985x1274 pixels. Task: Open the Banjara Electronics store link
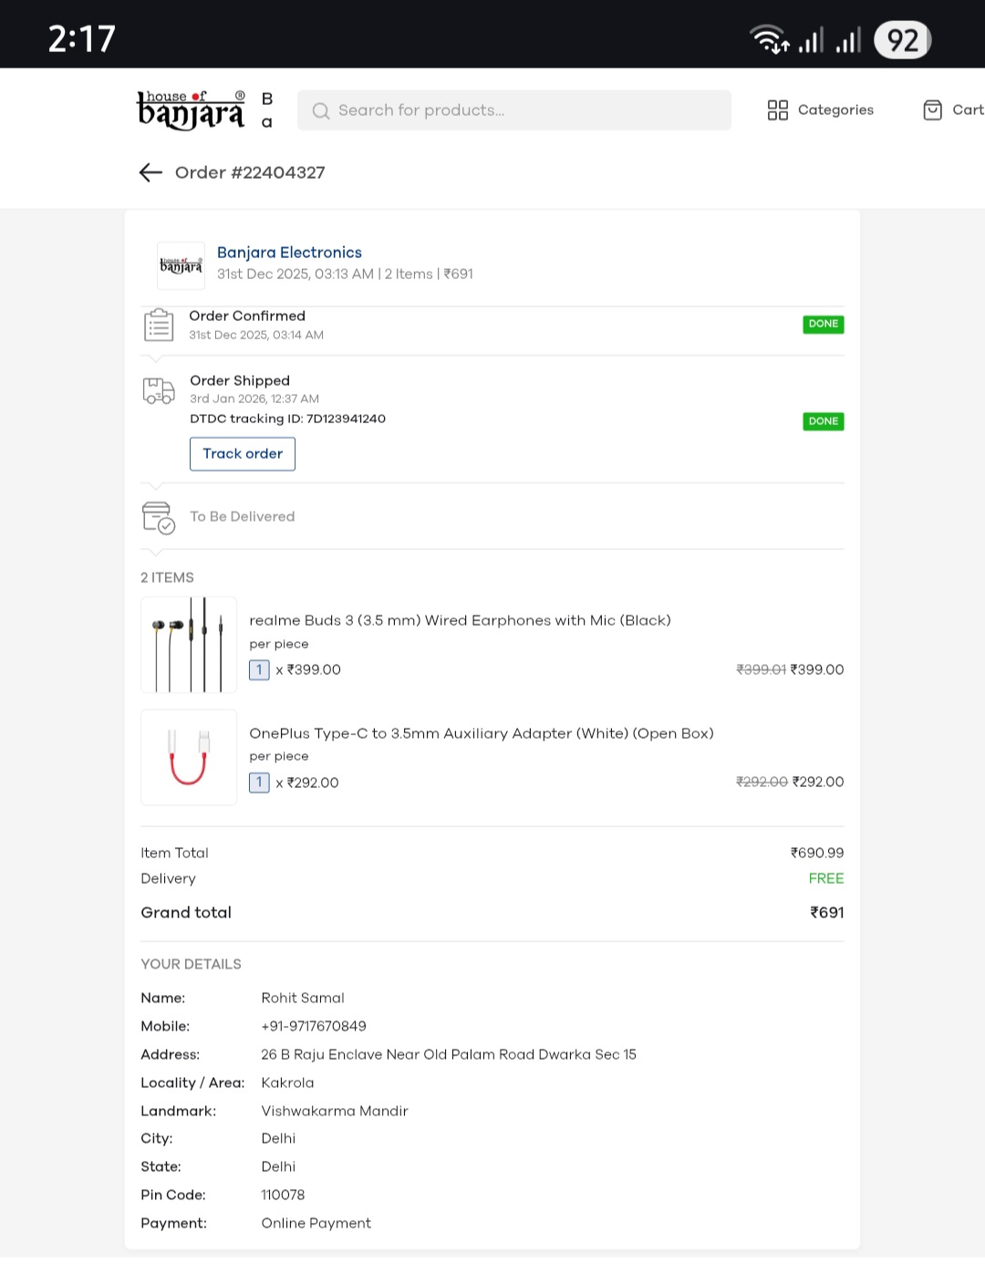click(289, 253)
